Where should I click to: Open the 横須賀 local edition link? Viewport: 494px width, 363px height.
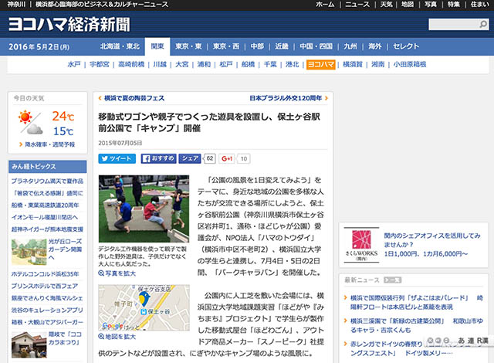353,64
